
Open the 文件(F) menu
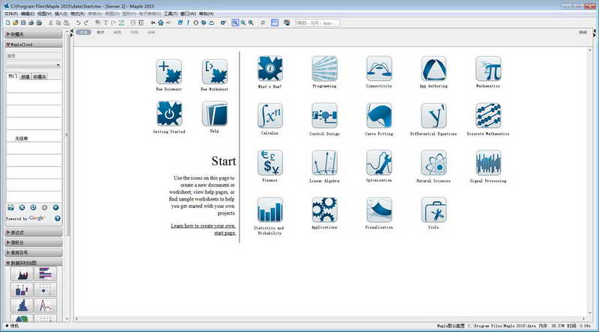pyautogui.click(x=10, y=13)
